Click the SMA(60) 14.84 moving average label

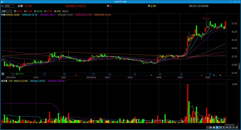[x=66, y=15]
